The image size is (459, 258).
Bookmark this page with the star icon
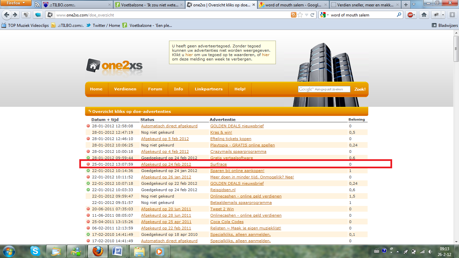(300, 15)
